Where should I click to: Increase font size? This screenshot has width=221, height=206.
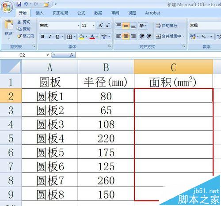[x=100, y=26]
